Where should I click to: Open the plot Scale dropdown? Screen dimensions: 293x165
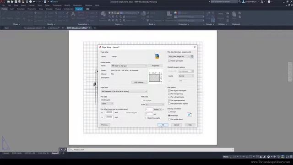155,104
